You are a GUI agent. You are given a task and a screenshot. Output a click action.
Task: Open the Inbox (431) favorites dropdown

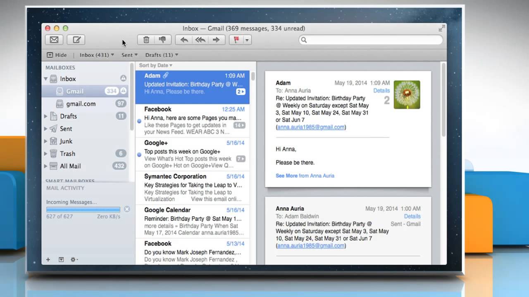97,55
